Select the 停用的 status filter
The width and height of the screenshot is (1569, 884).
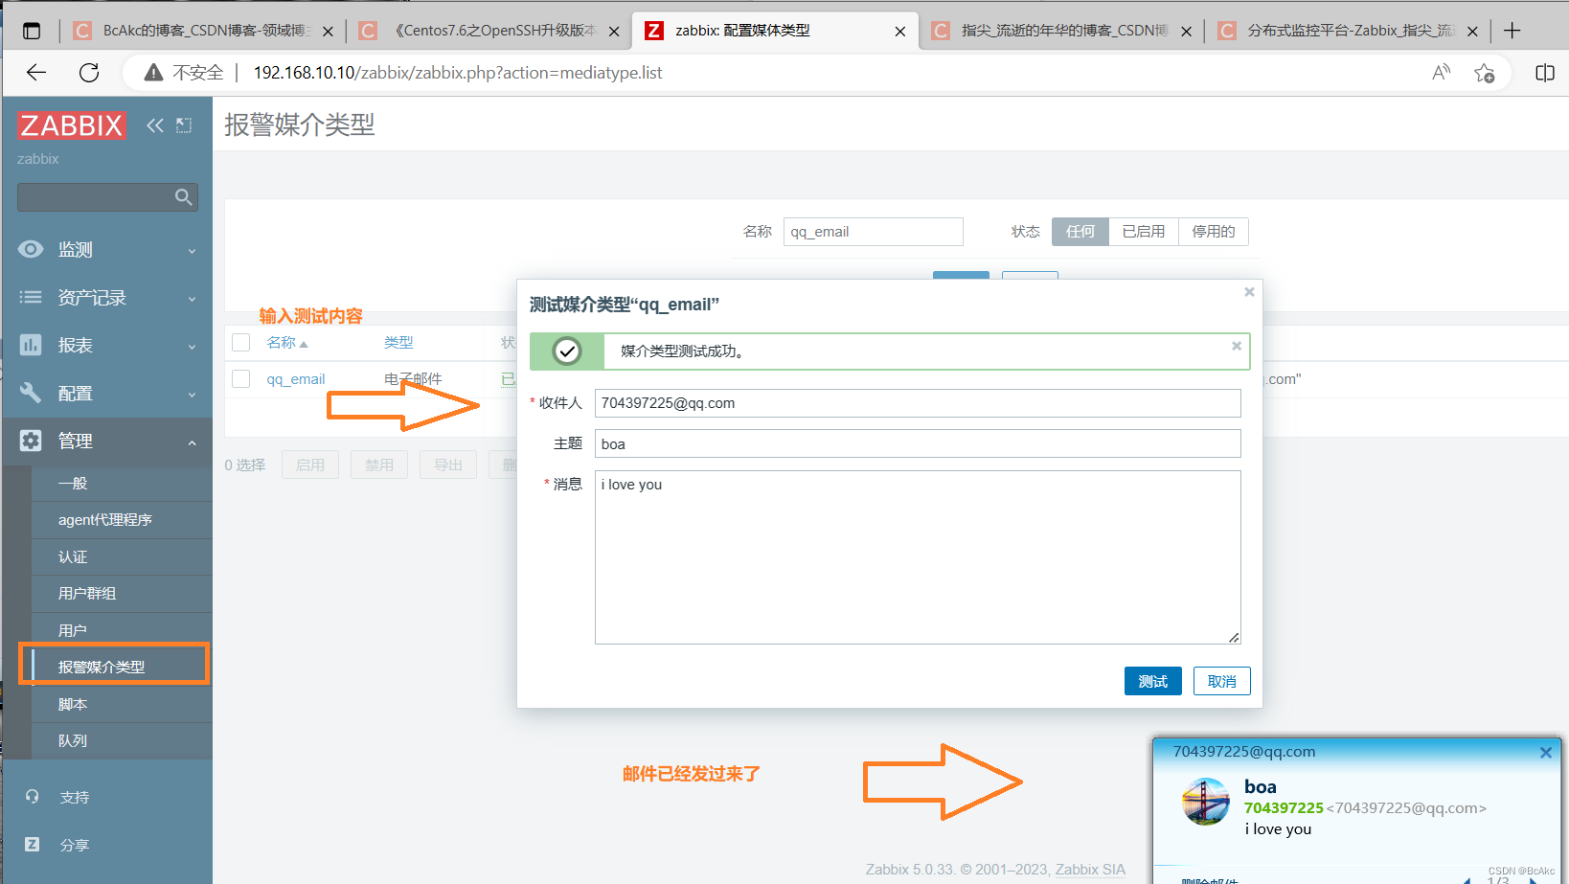pos(1214,232)
